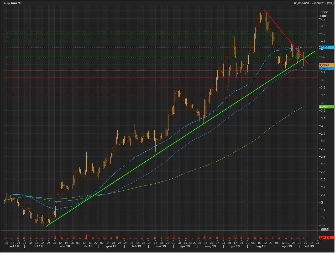Click the 'mar 19' month label
335x253 pixels.
(161, 246)
